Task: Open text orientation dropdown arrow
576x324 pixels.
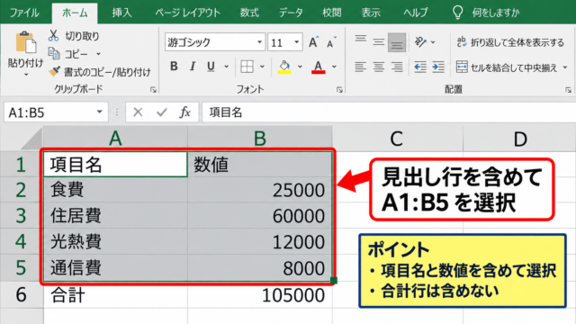Action: click(x=433, y=42)
